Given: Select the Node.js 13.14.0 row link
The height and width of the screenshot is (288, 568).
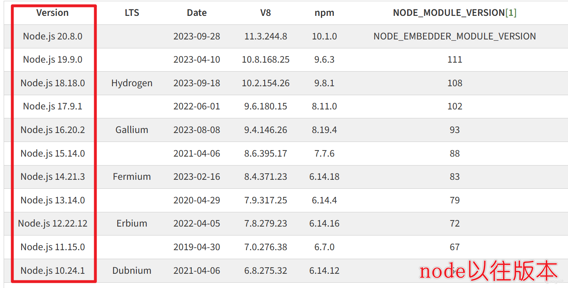Looking at the screenshot, I should (53, 200).
